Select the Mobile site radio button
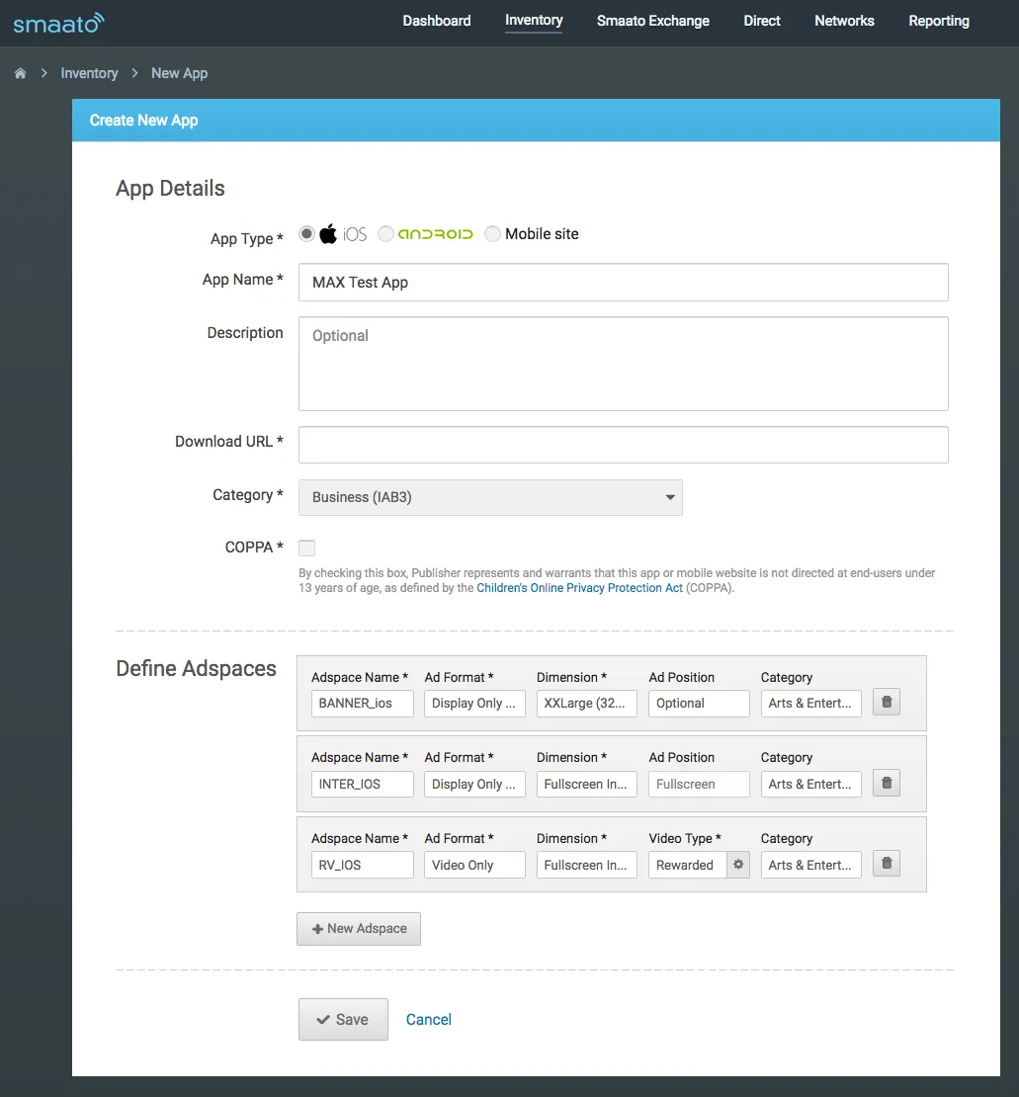 [492, 233]
